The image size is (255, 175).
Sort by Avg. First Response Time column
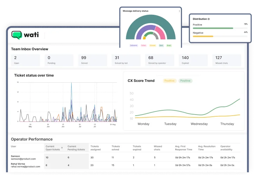point(183,148)
